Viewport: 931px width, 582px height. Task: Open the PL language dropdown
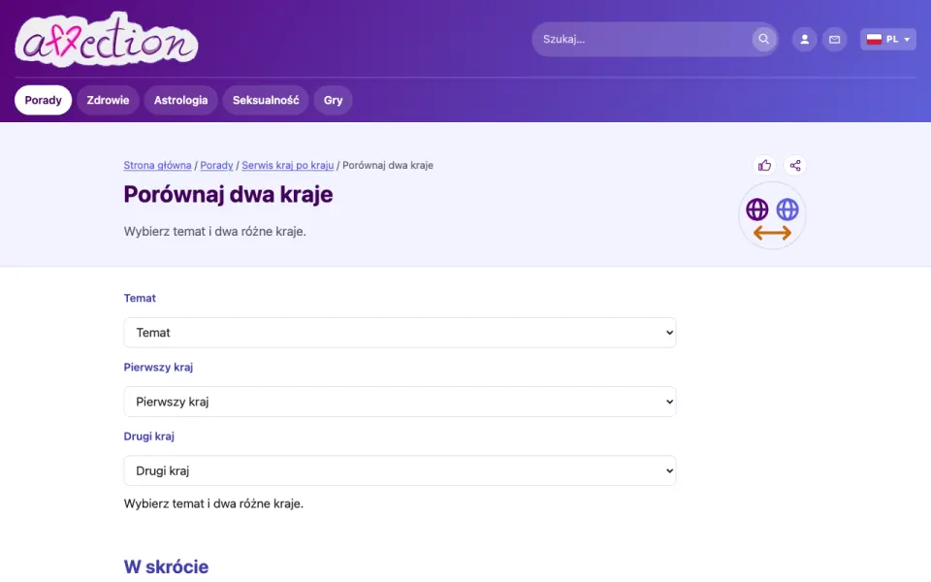tap(888, 39)
